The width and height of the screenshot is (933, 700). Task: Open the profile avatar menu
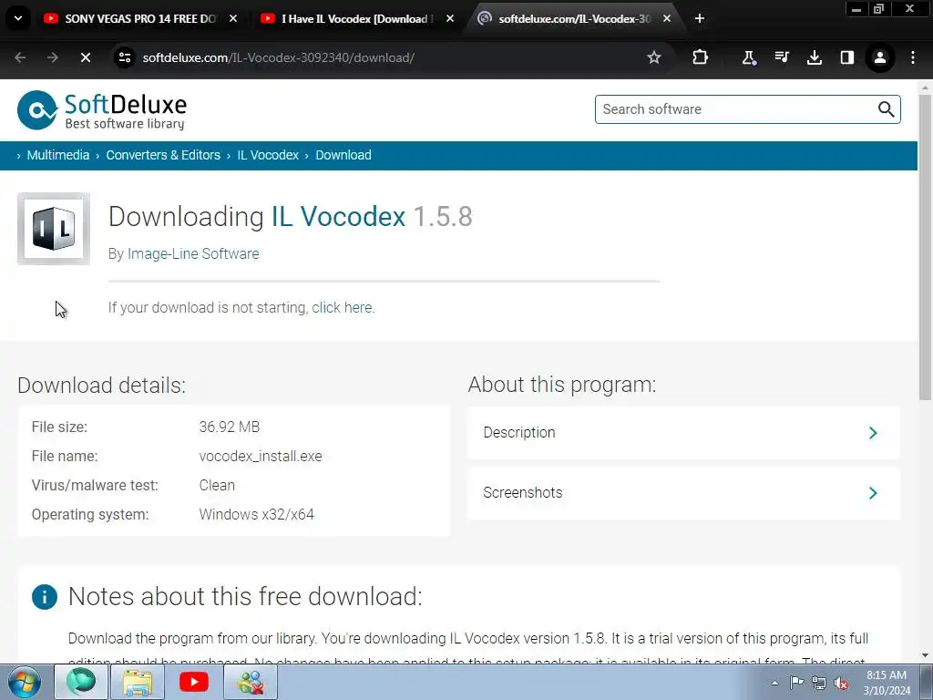point(880,57)
